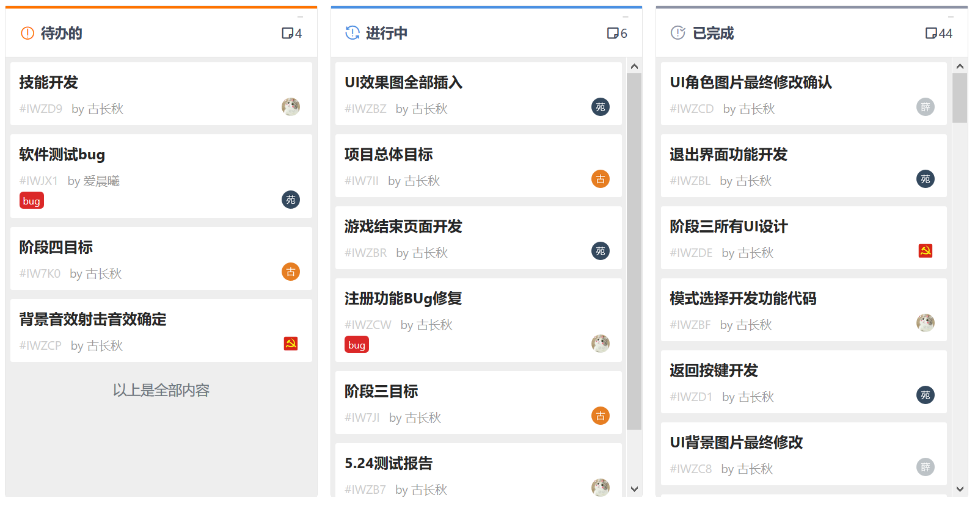The width and height of the screenshot is (975, 506).
Task: Open the 项目总体目标 issue
Action: (x=389, y=154)
